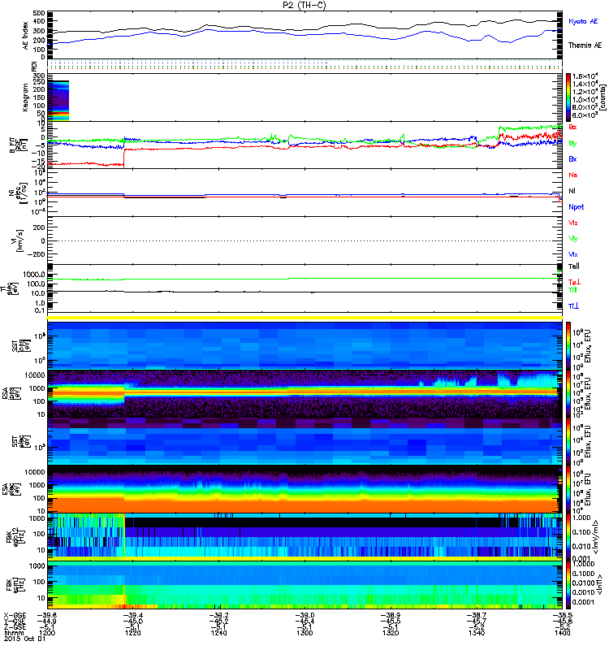609x650 pixels.
Task: Click the <|nT|> color bar unit label
Action: pos(598,585)
